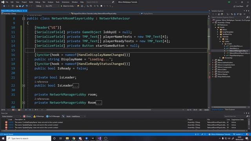Toggle the 3 Errors filter button
Screen dimensions: 251x141
point(27,116)
